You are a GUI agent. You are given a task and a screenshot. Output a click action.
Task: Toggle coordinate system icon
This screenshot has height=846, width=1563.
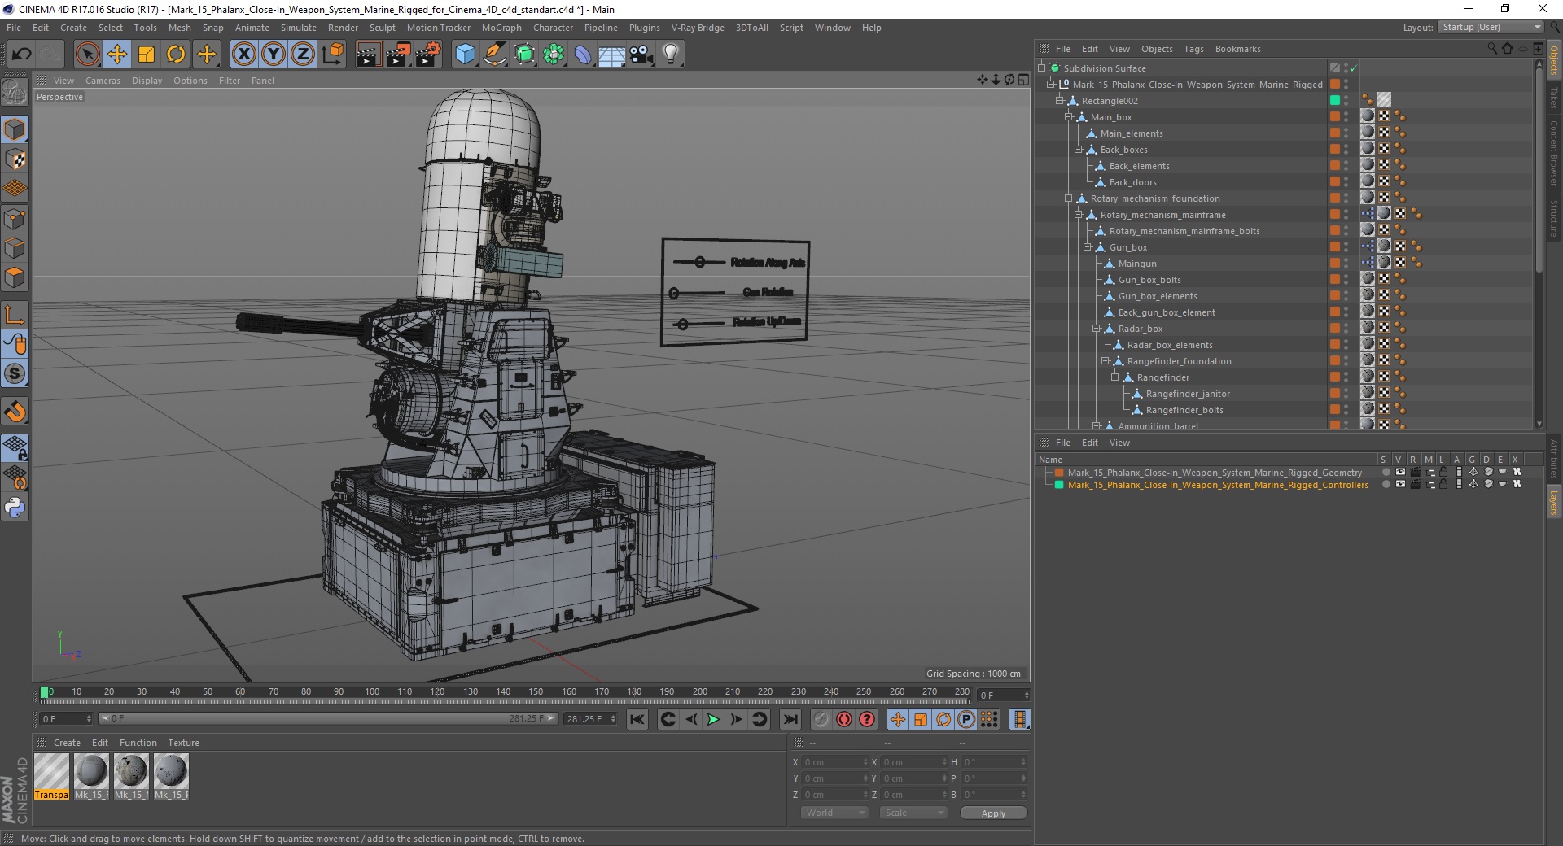(332, 55)
